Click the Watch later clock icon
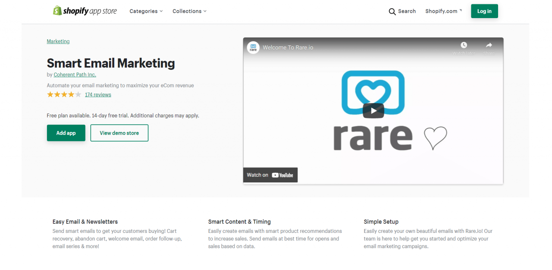Image resolution: width=552 pixels, height=270 pixels. (464, 45)
